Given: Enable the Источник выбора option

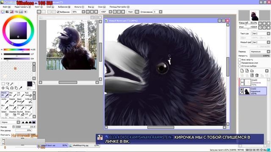Looking at the screenshot, I should point(240,66).
